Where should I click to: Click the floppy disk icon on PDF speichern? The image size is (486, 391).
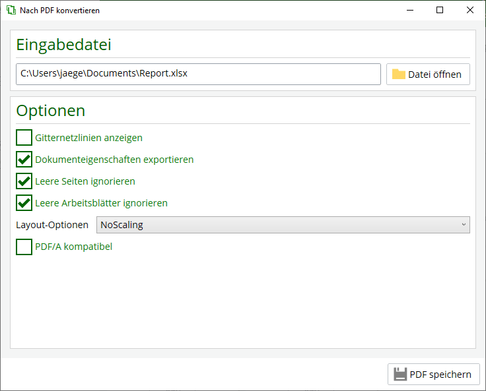(400, 375)
